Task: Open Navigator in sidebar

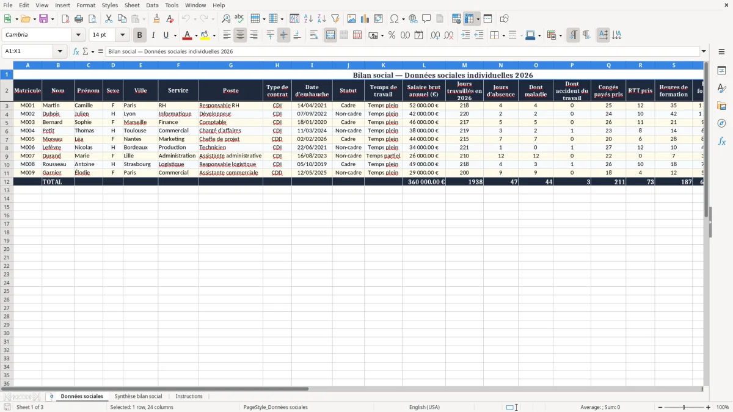Action: (721, 123)
